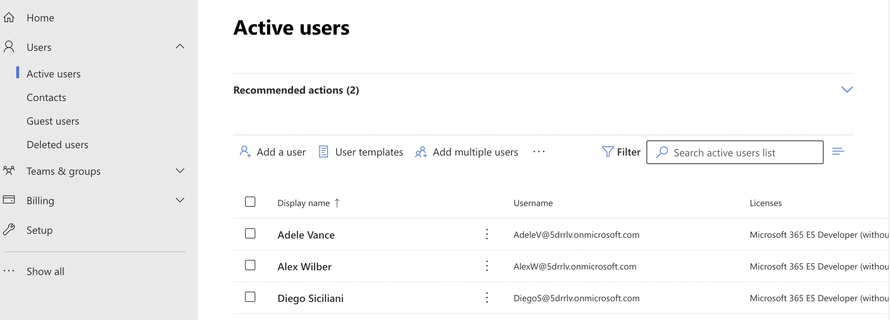Click the view options lines icon
Viewport: 890px width, 320px height.
[x=838, y=152]
